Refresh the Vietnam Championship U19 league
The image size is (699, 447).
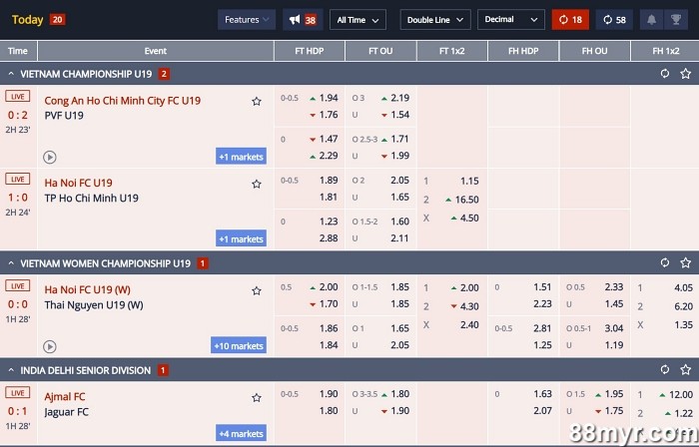point(665,74)
